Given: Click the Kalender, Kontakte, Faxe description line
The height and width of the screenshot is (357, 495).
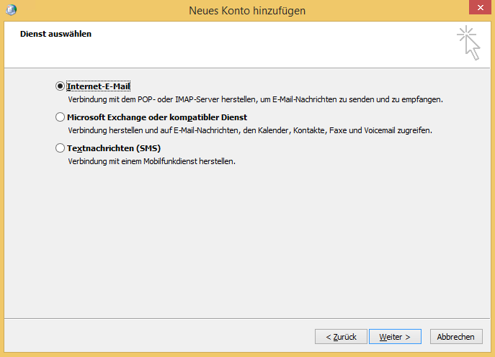Looking at the screenshot, I should (x=249, y=130).
